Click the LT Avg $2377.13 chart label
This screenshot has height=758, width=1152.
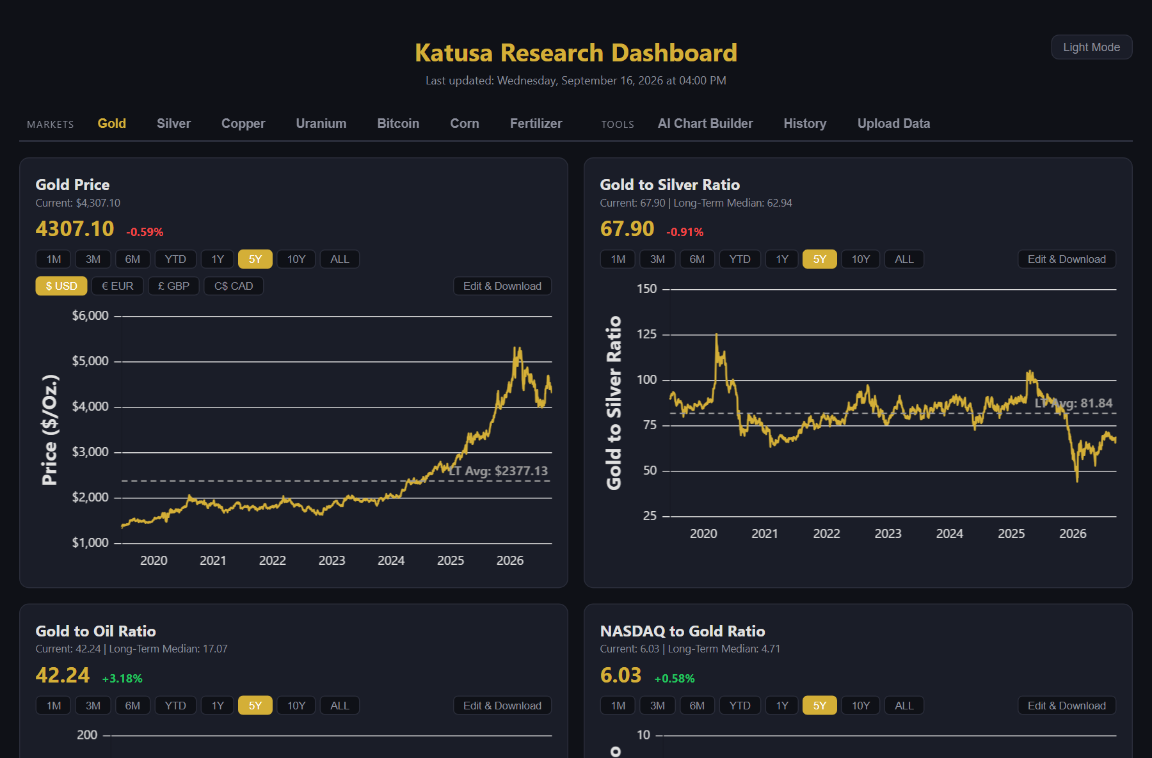pos(499,471)
